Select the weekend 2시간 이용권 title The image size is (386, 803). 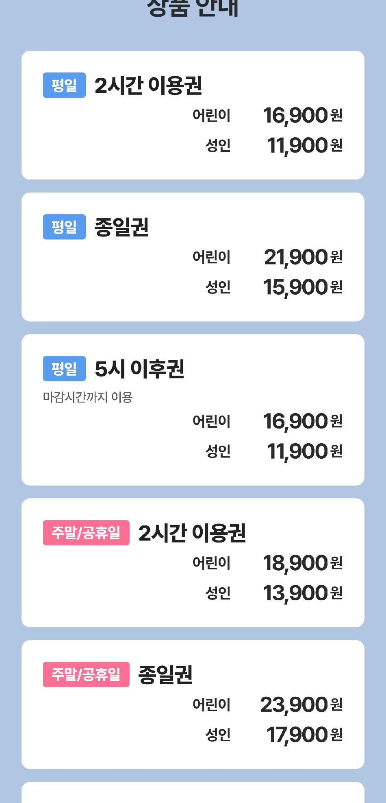click(x=192, y=533)
